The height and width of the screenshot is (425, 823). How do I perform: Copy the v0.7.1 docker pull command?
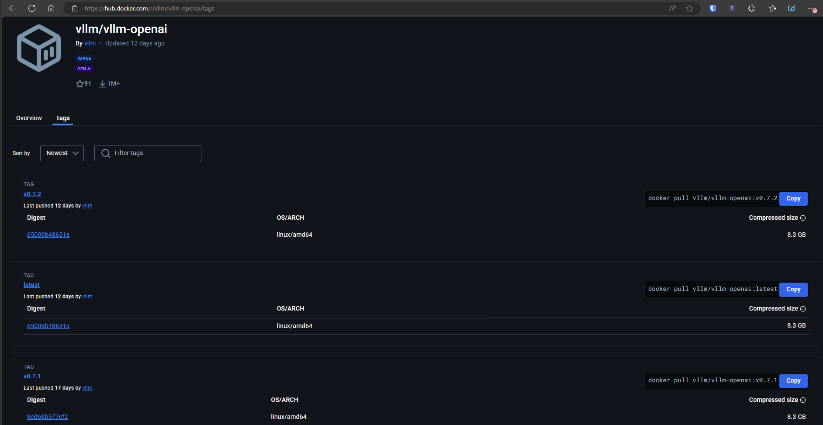(793, 381)
